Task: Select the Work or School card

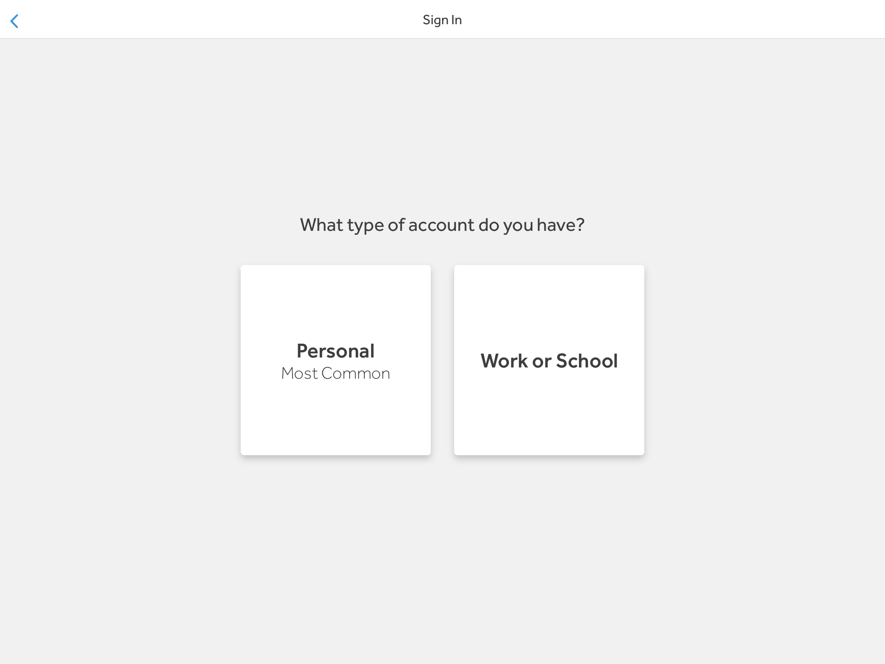Action: pyautogui.click(x=549, y=360)
